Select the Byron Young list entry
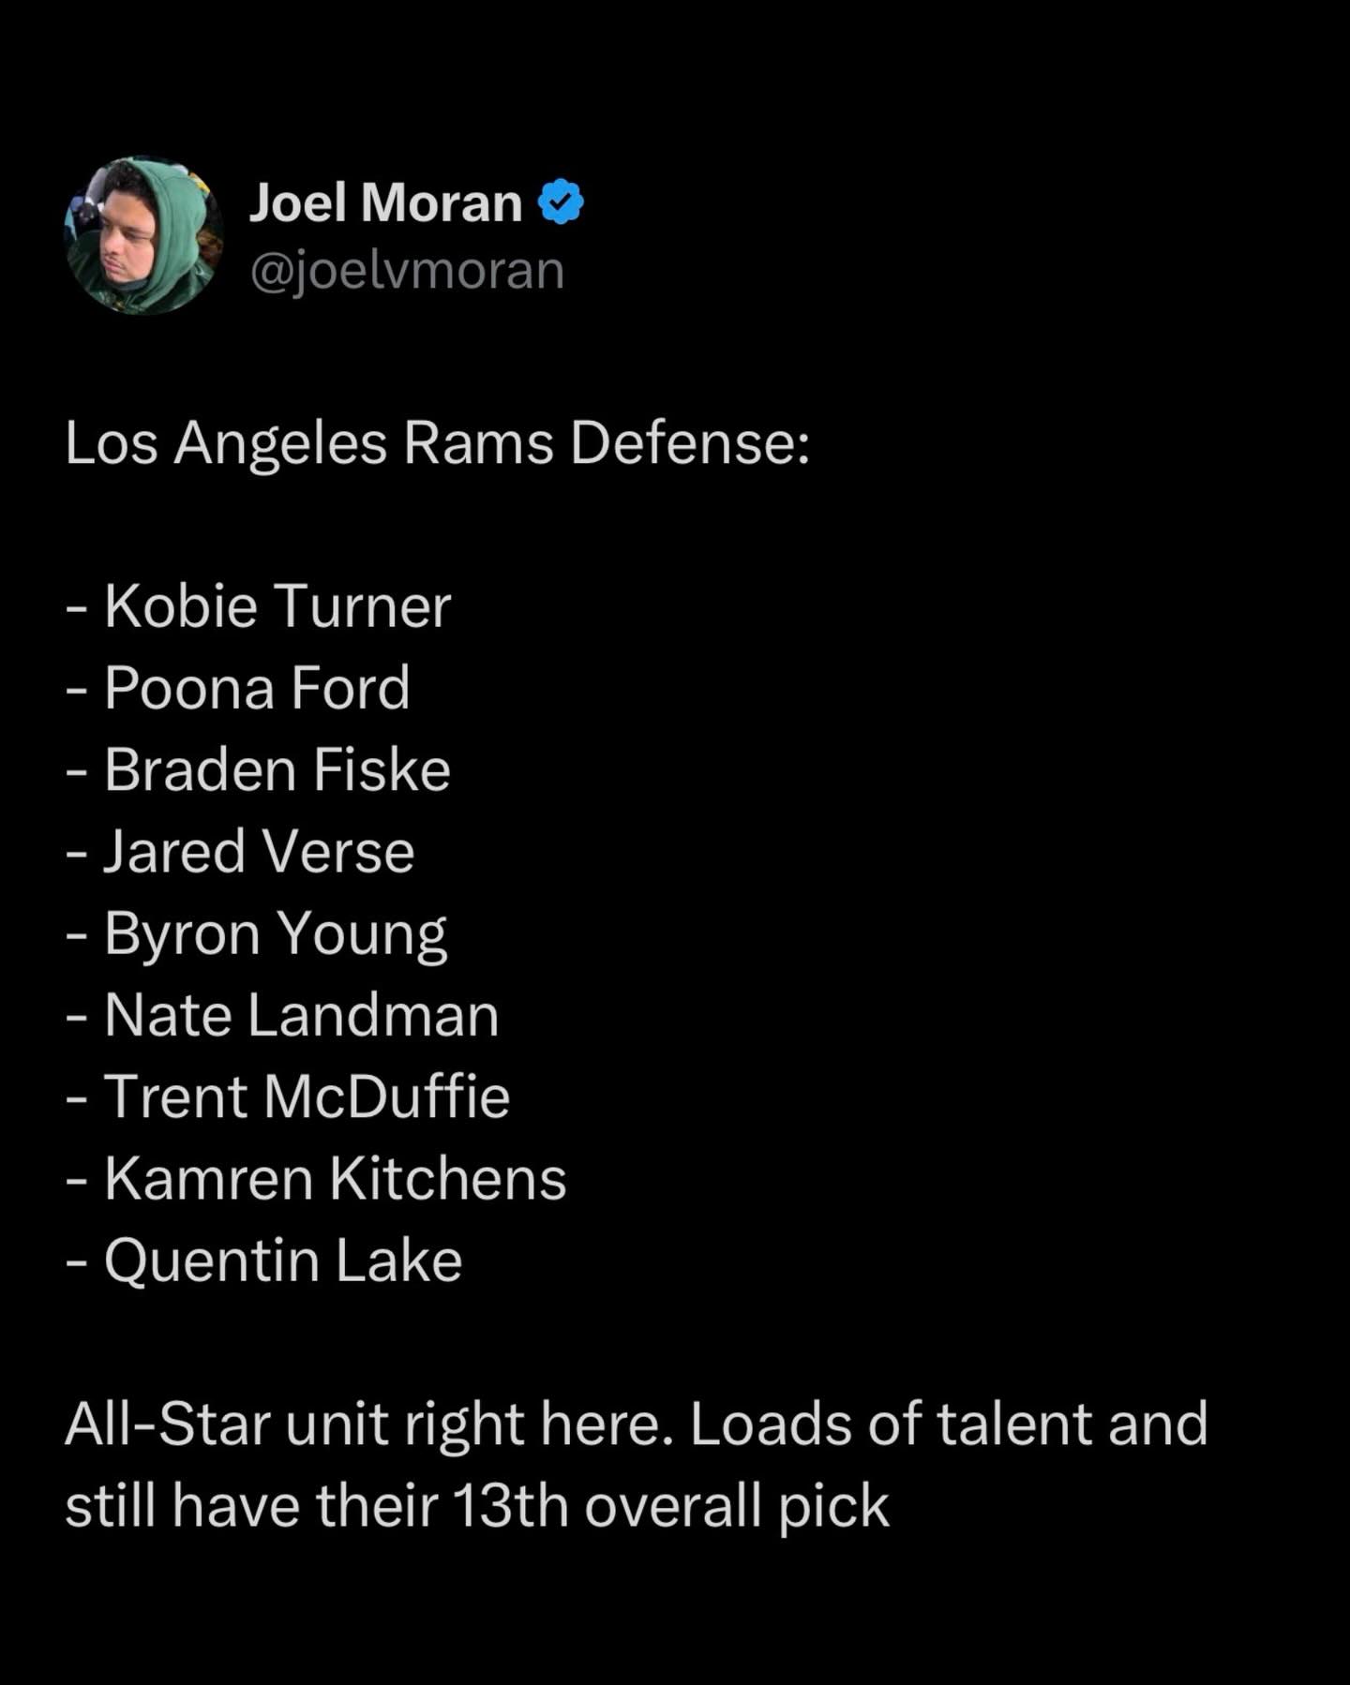 275,934
